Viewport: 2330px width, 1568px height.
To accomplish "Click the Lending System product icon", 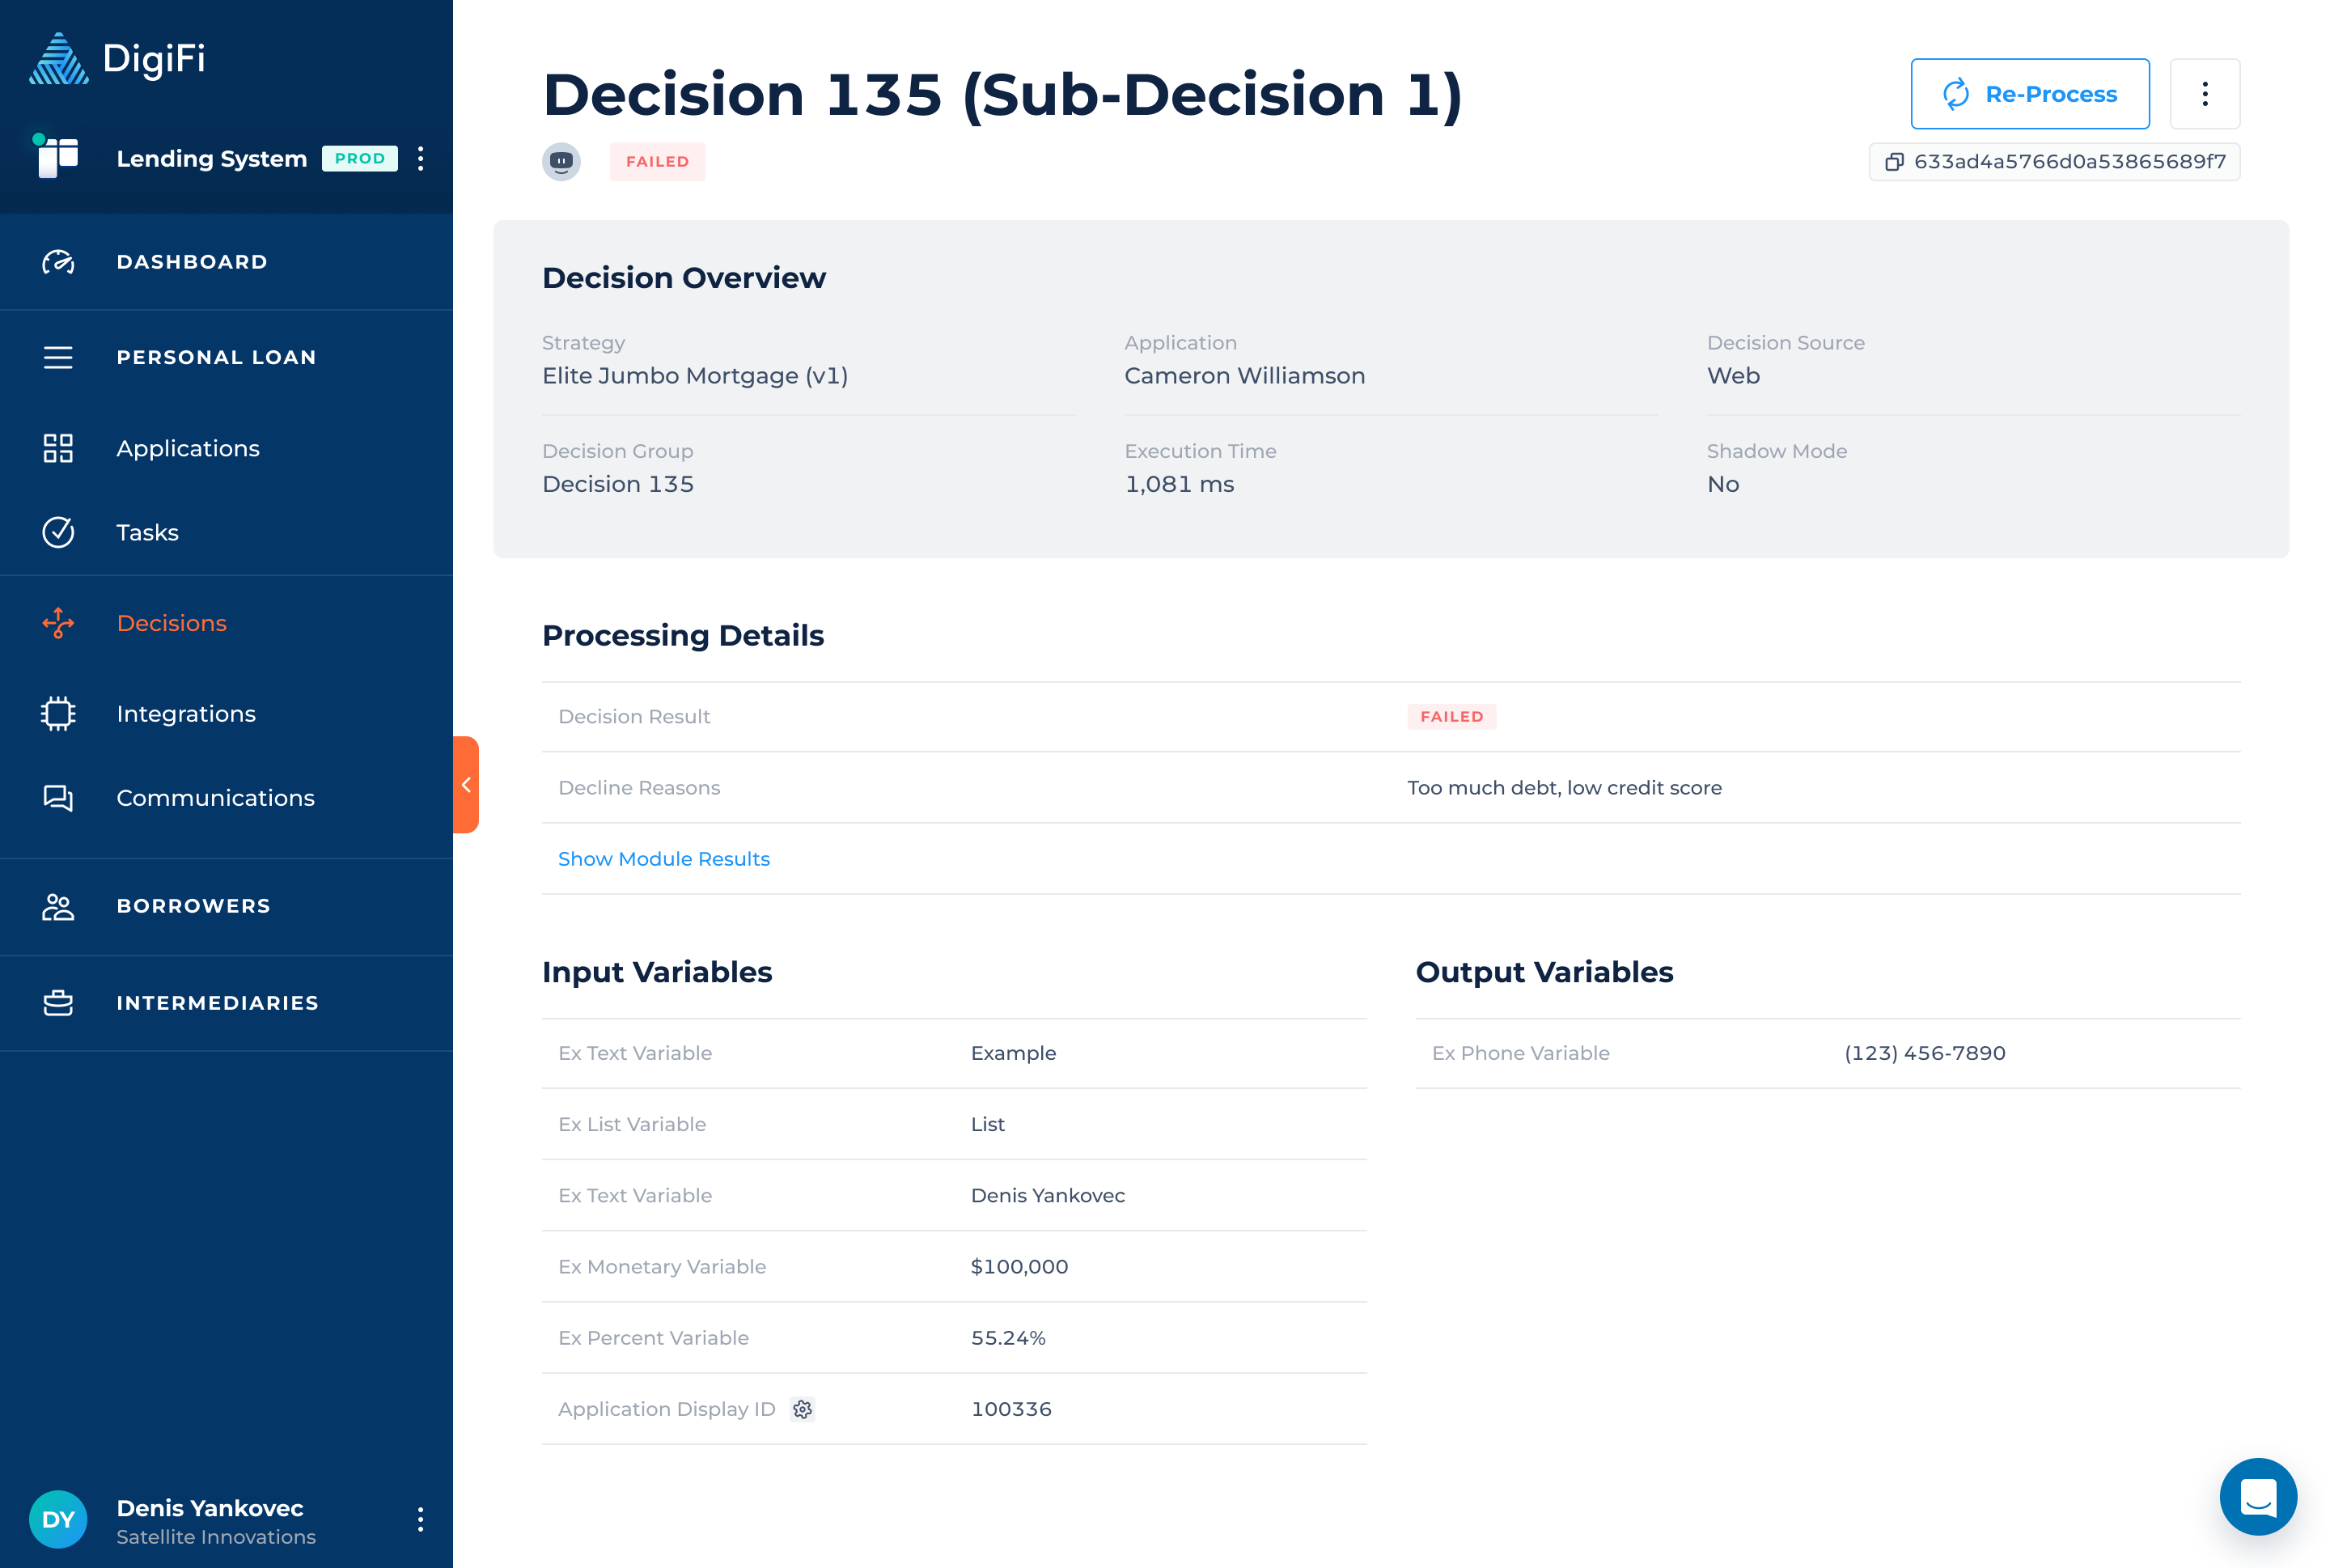I will click(57, 157).
